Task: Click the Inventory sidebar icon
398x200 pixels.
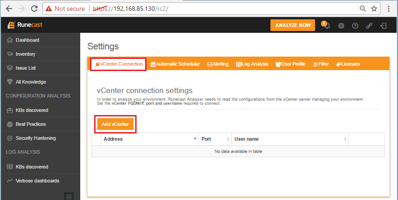Action: (x=9, y=54)
